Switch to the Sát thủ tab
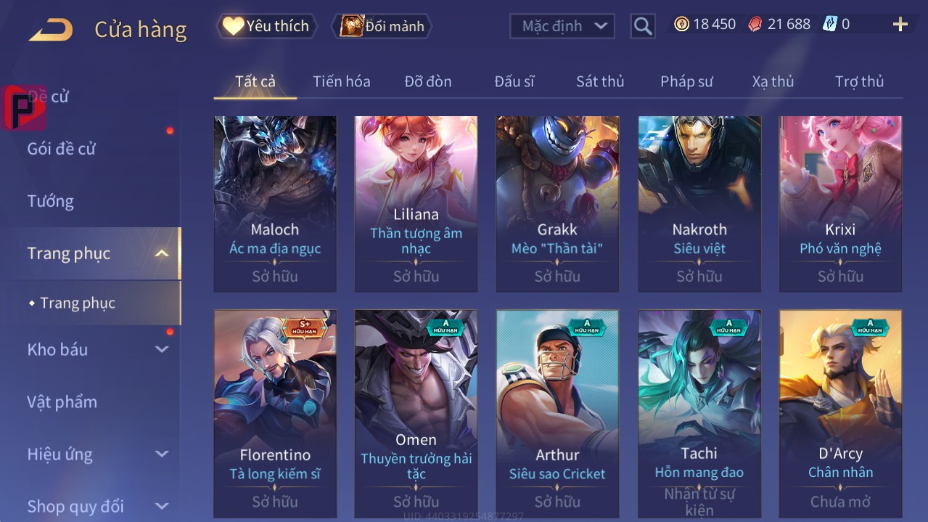Image resolution: width=928 pixels, height=522 pixels. point(600,81)
